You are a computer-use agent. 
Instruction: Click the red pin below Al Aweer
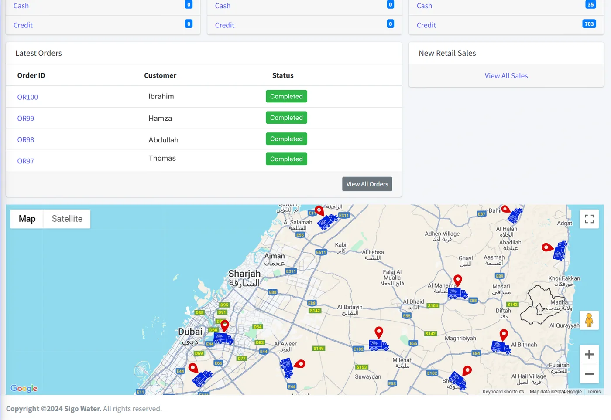click(x=299, y=364)
